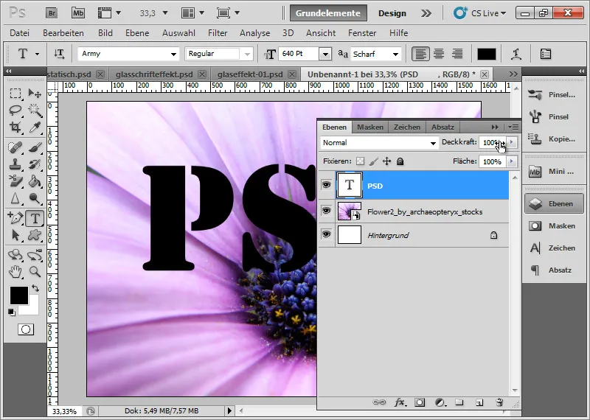Image resolution: width=590 pixels, height=420 pixels.
Task: Launch Mini Bridge from top bar
Action: point(78,13)
